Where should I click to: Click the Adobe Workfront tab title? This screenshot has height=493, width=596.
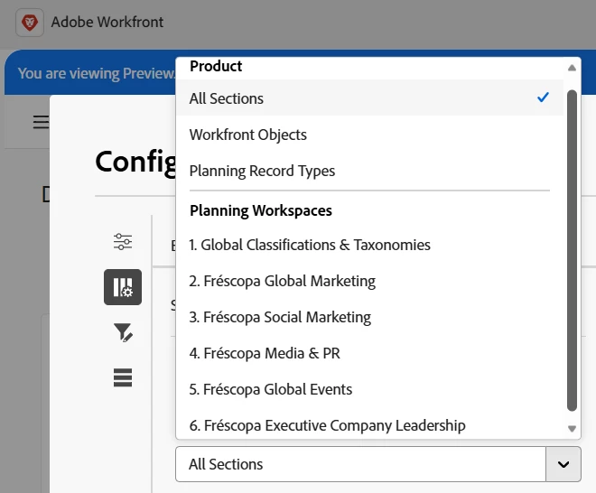click(x=107, y=22)
